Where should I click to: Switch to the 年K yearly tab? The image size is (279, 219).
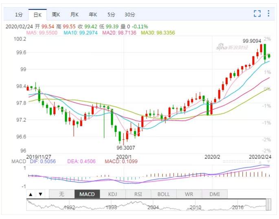pos(93,14)
